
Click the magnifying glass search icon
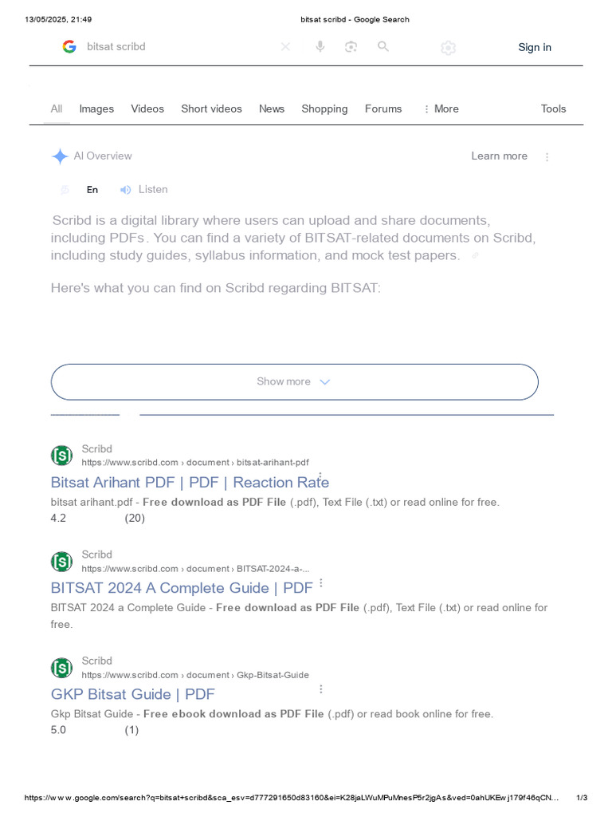(x=383, y=47)
